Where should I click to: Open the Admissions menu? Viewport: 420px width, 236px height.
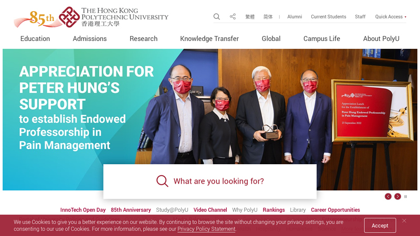[x=90, y=39]
